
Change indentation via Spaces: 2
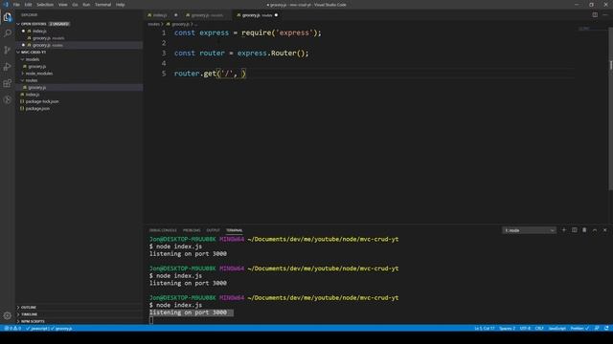(508, 329)
